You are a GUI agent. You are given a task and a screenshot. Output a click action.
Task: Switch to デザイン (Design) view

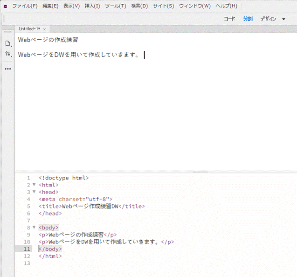click(268, 19)
